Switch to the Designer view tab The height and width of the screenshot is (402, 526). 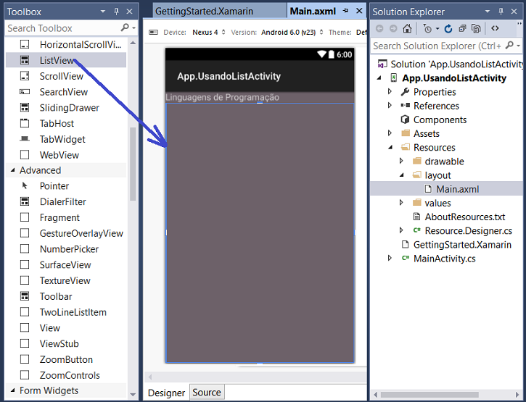click(x=166, y=393)
